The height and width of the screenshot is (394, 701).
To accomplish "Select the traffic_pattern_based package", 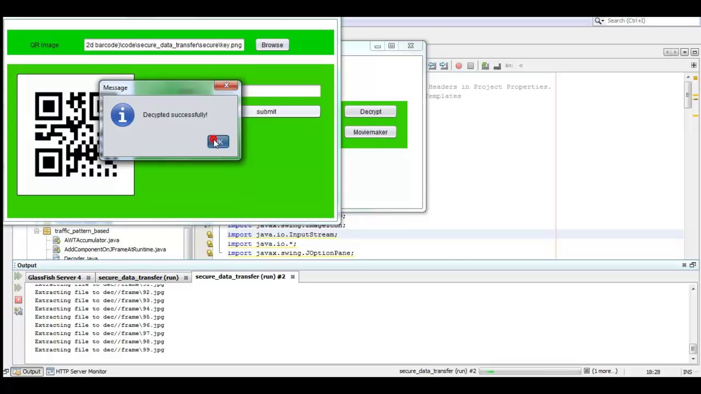I will pyautogui.click(x=82, y=231).
